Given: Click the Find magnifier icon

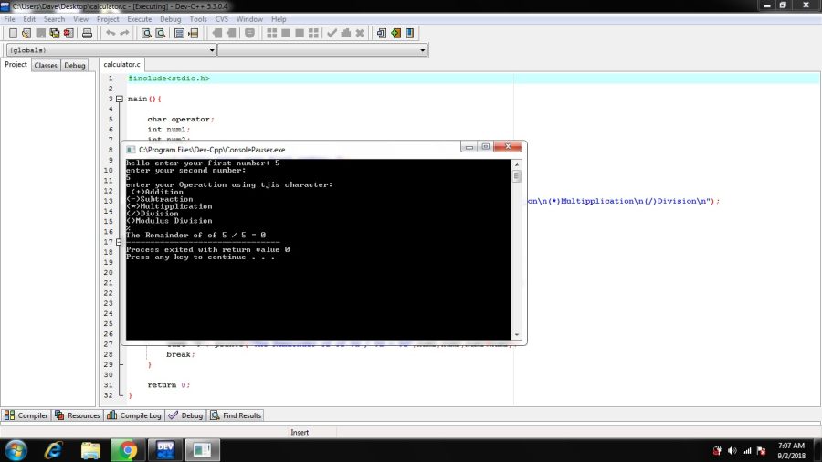Looking at the screenshot, I should tap(147, 33).
